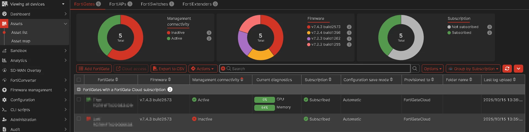
Task: Expand the Dashboard menu chevron
Action: click(66, 14)
